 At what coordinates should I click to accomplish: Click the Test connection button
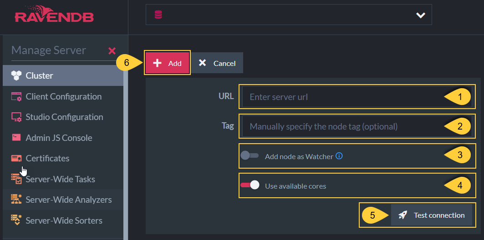[432, 215]
